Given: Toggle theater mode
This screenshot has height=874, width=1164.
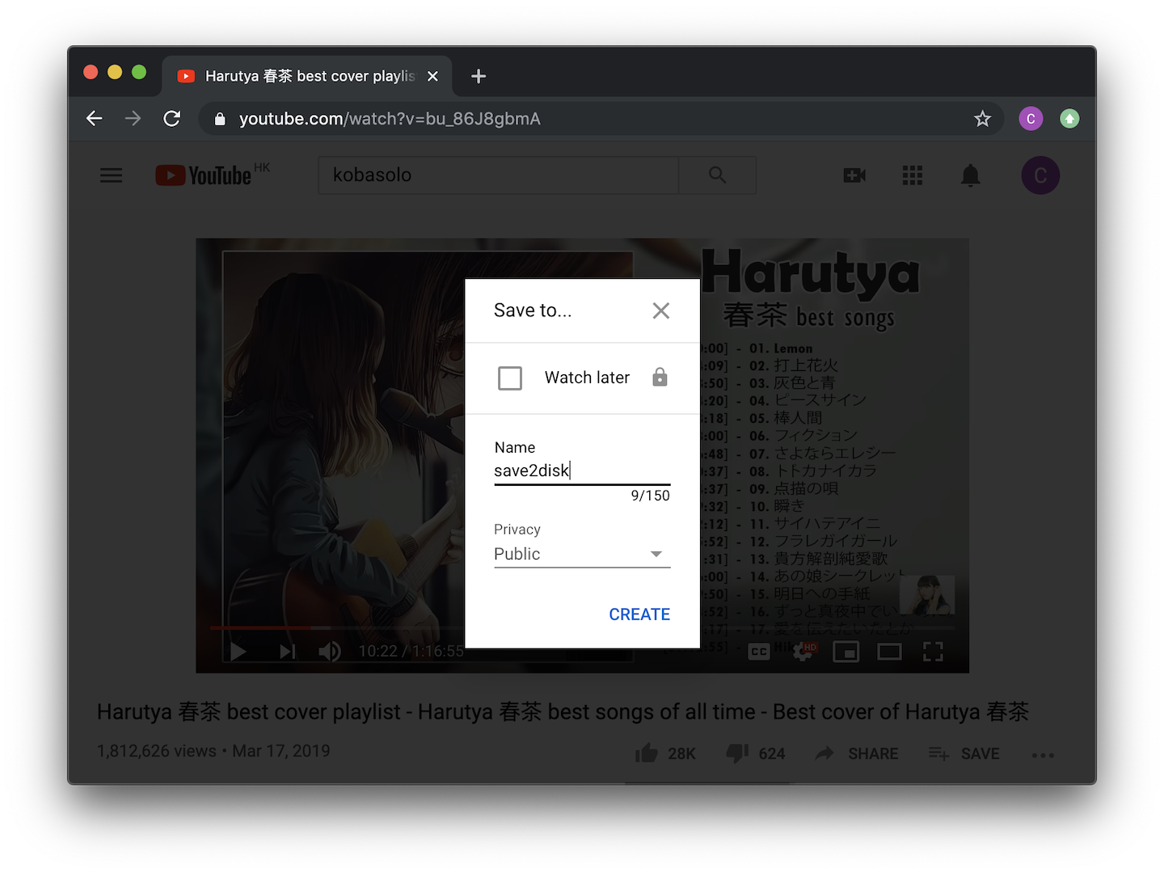Looking at the screenshot, I should coord(889,652).
